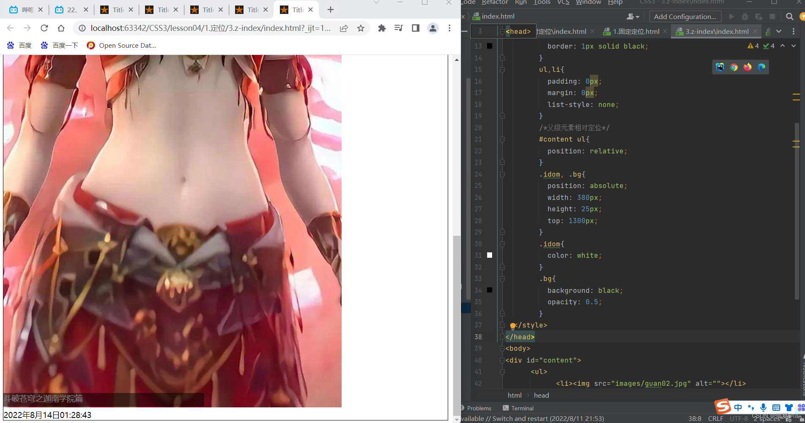Open in WebStorm built-in preview icon

[720, 67]
